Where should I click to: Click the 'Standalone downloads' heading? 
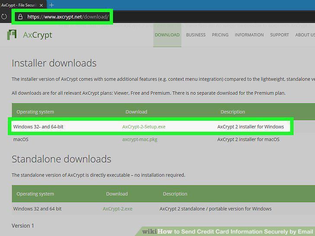(61, 159)
